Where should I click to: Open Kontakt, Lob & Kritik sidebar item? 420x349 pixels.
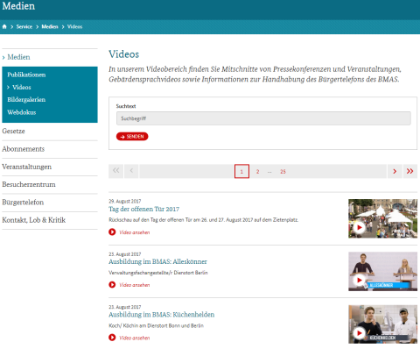(34, 220)
